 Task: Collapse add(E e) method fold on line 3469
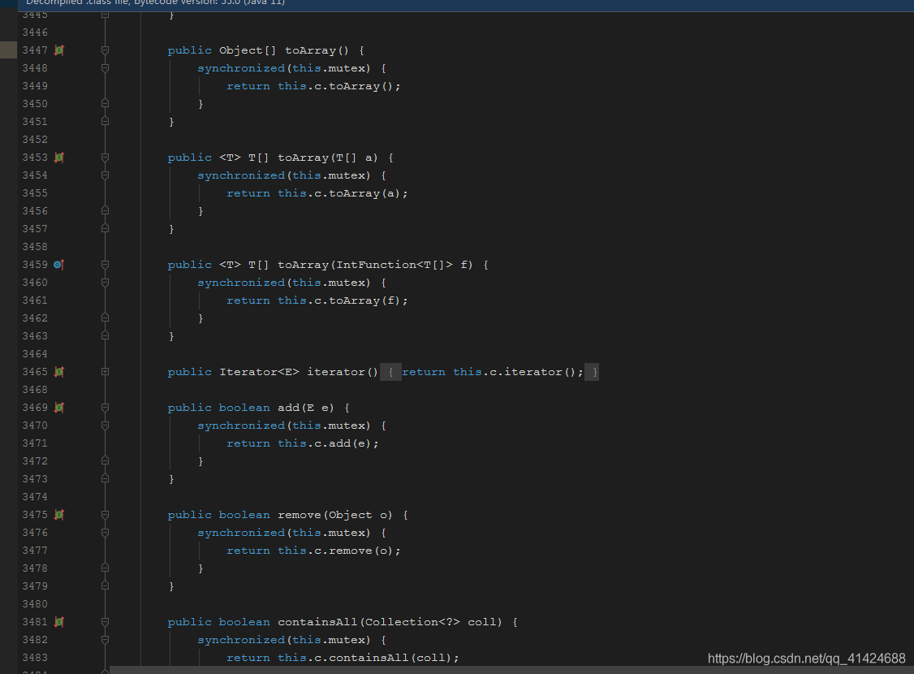click(x=105, y=408)
